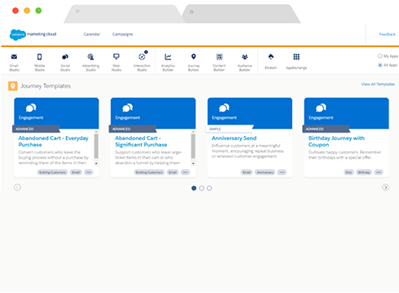This screenshot has height=293, width=399.
Task: Open Analytics Builder chart icon
Action: pyautogui.click(x=168, y=57)
